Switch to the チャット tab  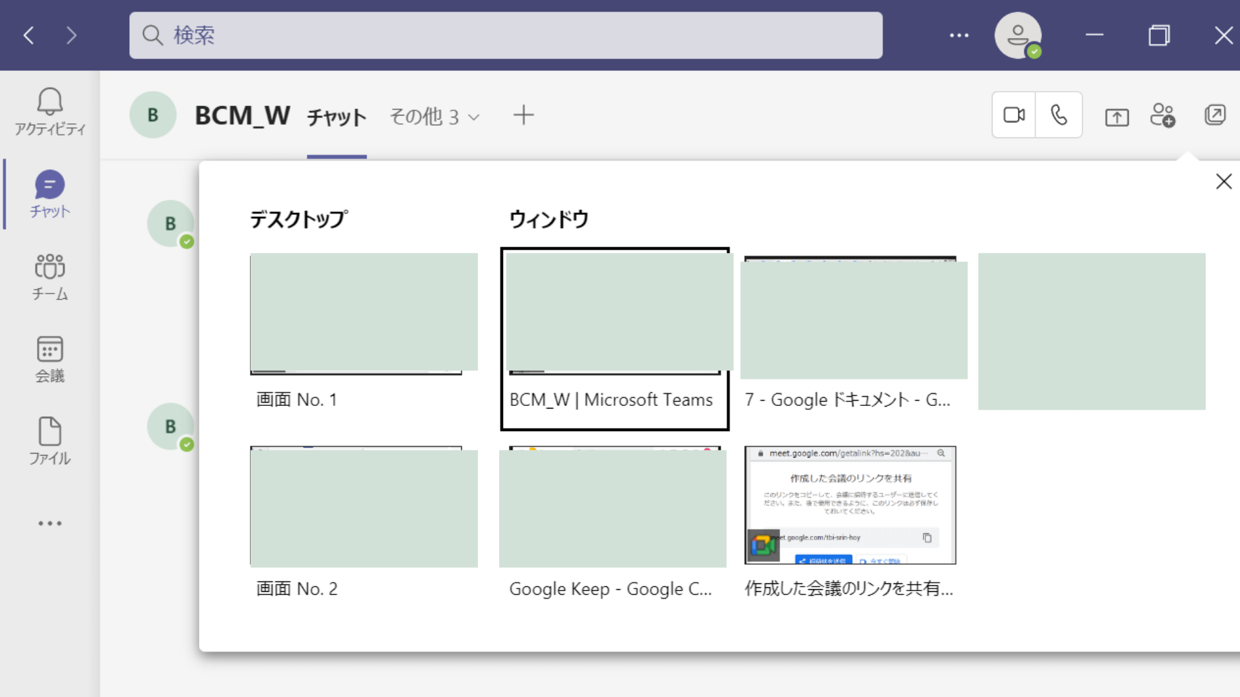336,117
